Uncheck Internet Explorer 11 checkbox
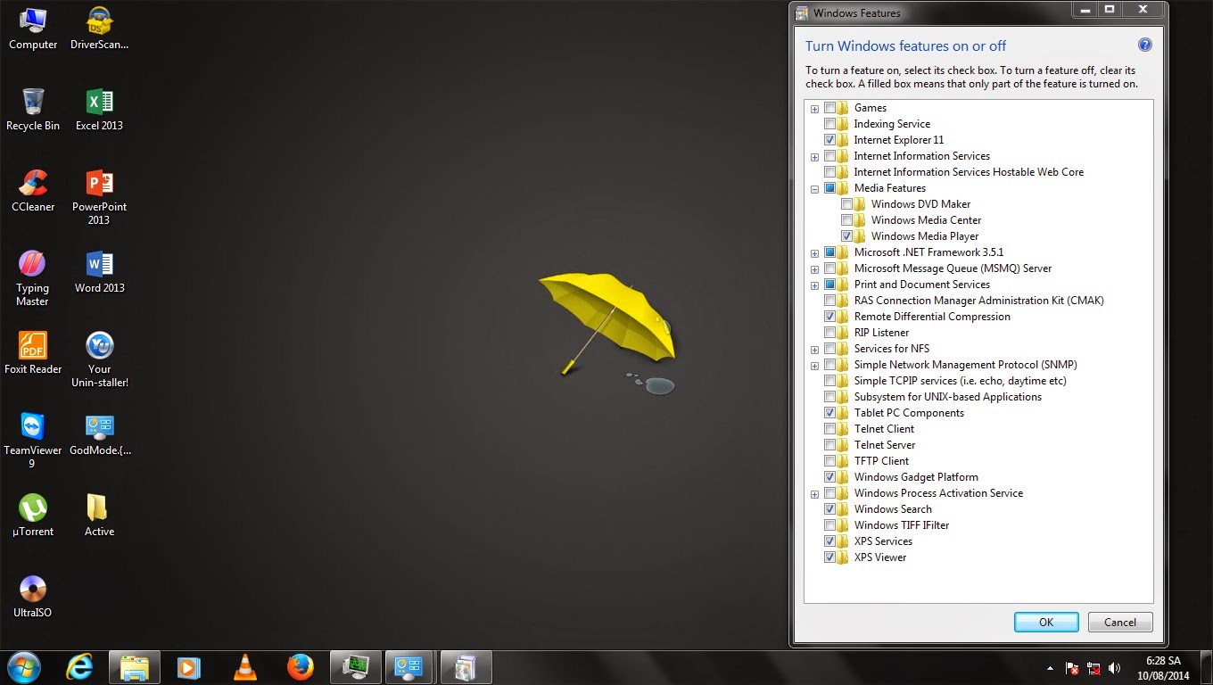1213x685 pixels. point(830,140)
